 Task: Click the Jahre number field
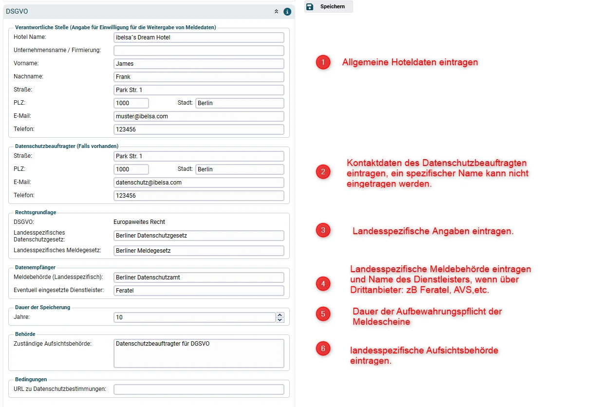(x=195, y=317)
